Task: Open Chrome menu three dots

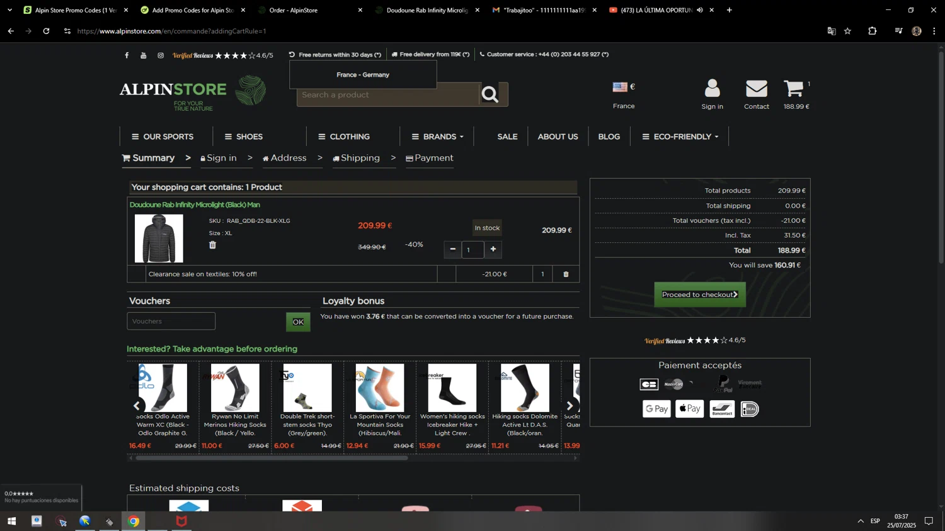Action: (934, 31)
